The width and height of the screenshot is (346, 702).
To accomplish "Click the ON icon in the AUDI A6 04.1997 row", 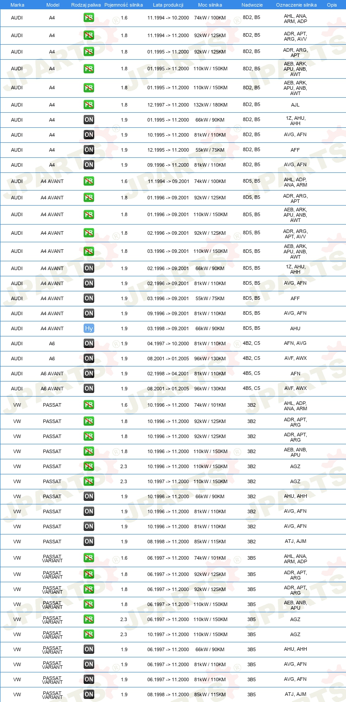I will tap(89, 343).
